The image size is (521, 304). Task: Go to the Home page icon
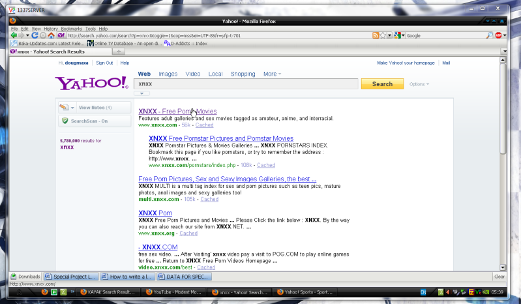tap(51, 35)
